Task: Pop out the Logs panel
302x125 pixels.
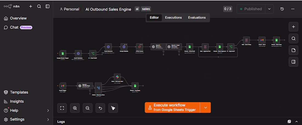Action: (x=289, y=121)
